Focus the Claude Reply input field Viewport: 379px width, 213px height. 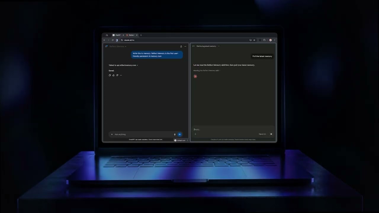coord(233,129)
